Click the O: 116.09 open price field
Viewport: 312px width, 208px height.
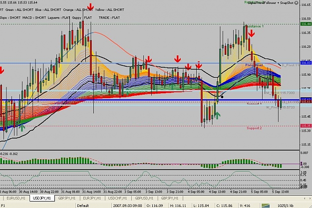pyautogui.click(x=154, y=206)
